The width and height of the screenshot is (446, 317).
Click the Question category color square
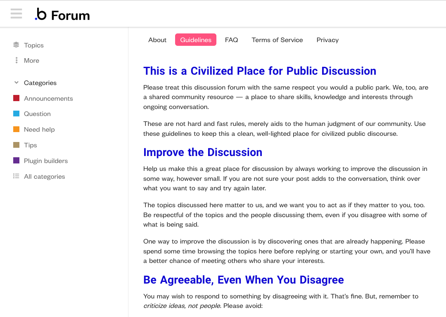coord(16,114)
